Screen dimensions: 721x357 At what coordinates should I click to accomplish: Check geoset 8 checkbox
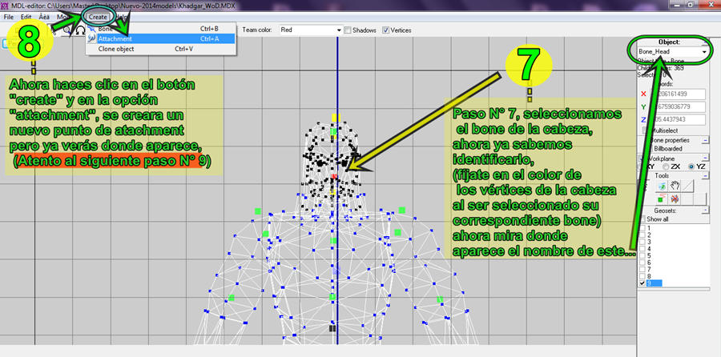(642, 276)
